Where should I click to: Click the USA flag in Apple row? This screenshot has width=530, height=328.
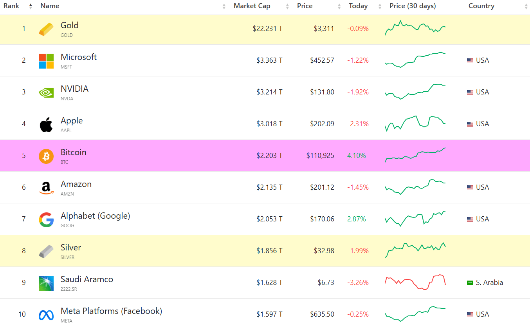point(470,124)
